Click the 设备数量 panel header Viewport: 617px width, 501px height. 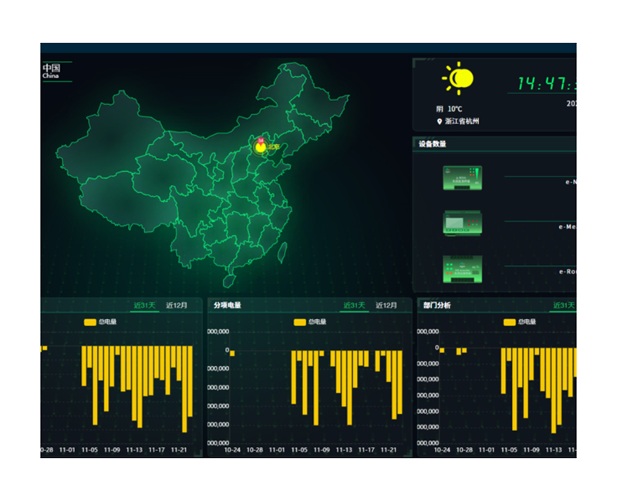coord(432,143)
